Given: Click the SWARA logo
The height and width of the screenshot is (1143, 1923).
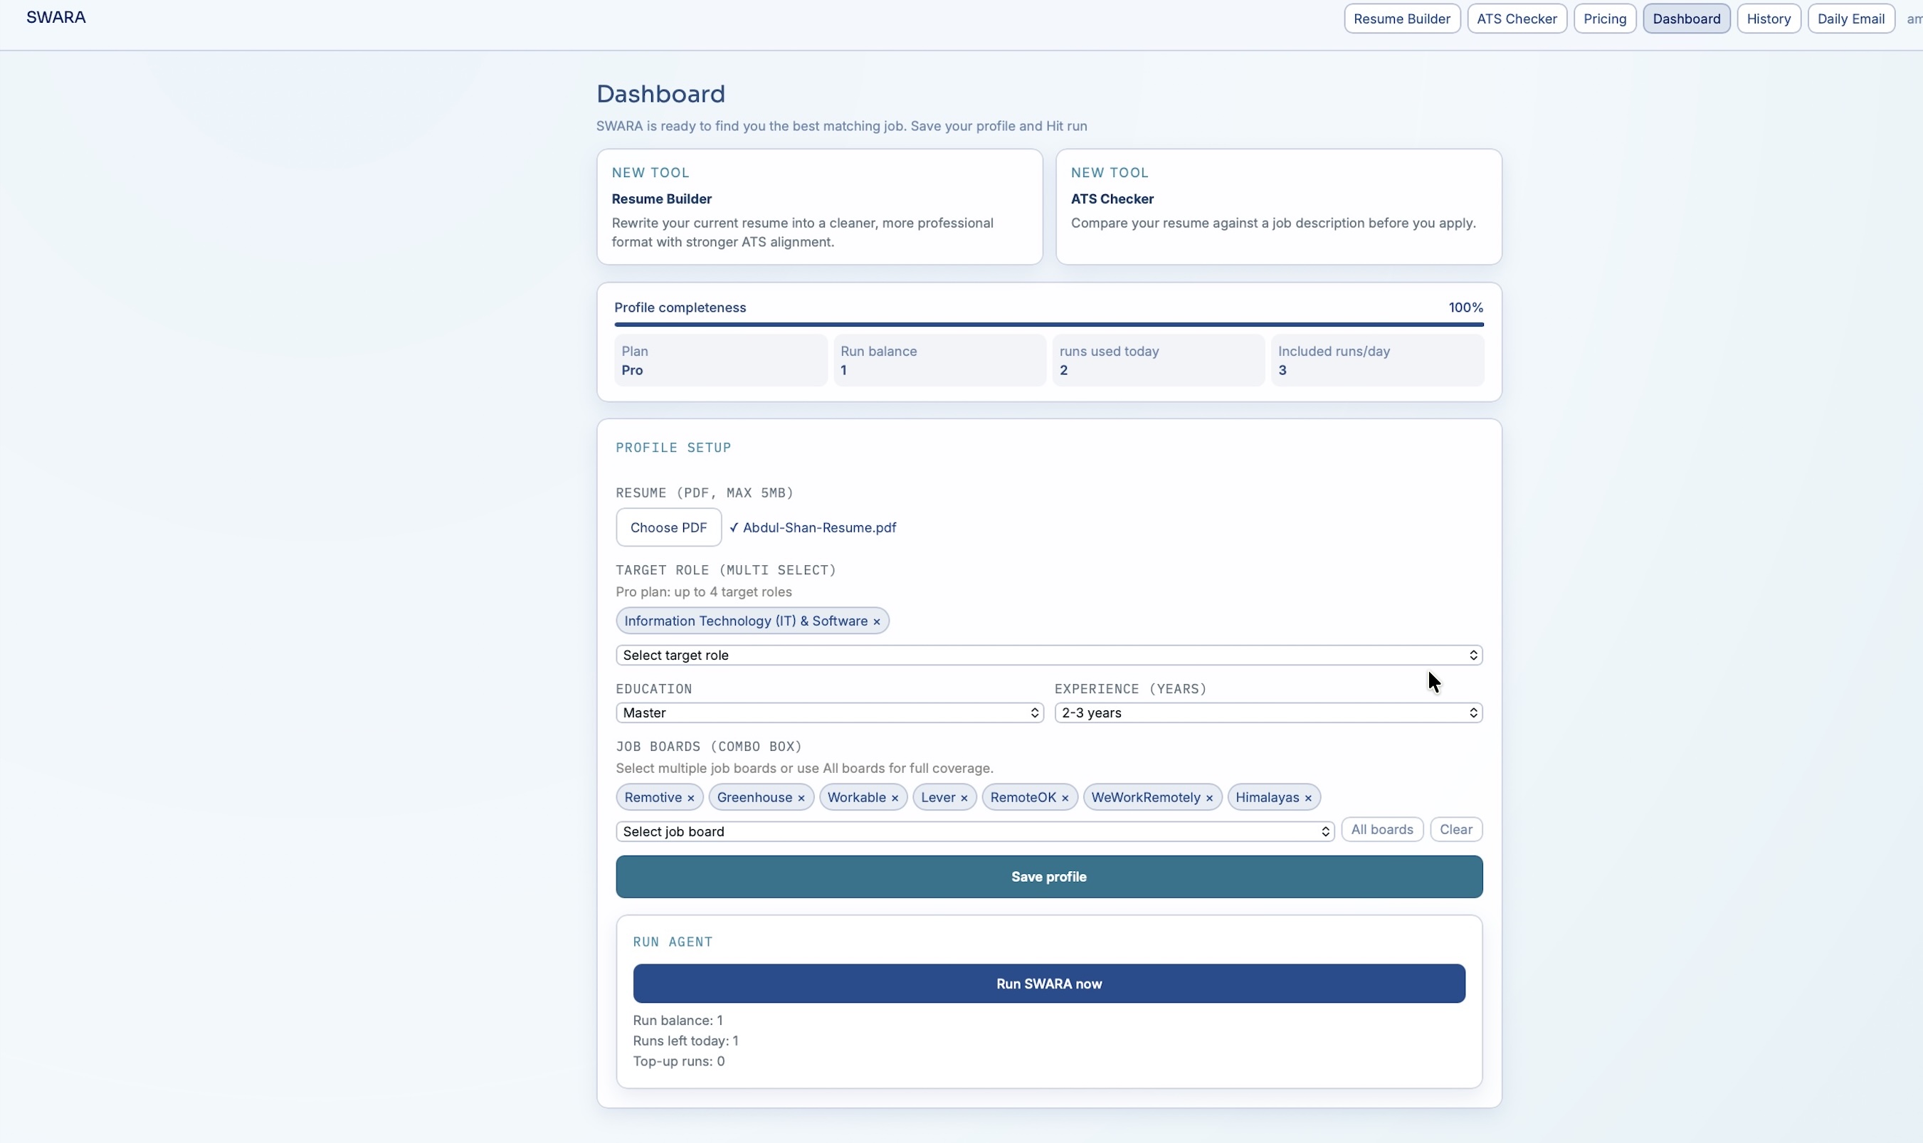Looking at the screenshot, I should (x=56, y=17).
